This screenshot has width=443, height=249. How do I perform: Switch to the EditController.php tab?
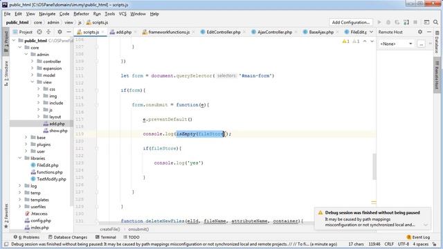(223, 33)
